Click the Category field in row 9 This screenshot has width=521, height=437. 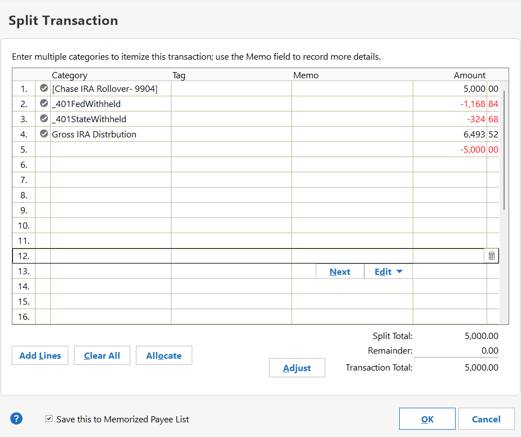click(111, 211)
